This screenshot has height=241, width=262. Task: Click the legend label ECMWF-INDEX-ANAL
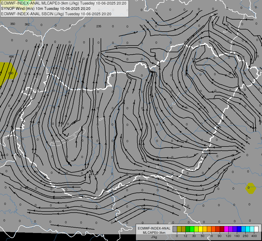tap(154, 228)
